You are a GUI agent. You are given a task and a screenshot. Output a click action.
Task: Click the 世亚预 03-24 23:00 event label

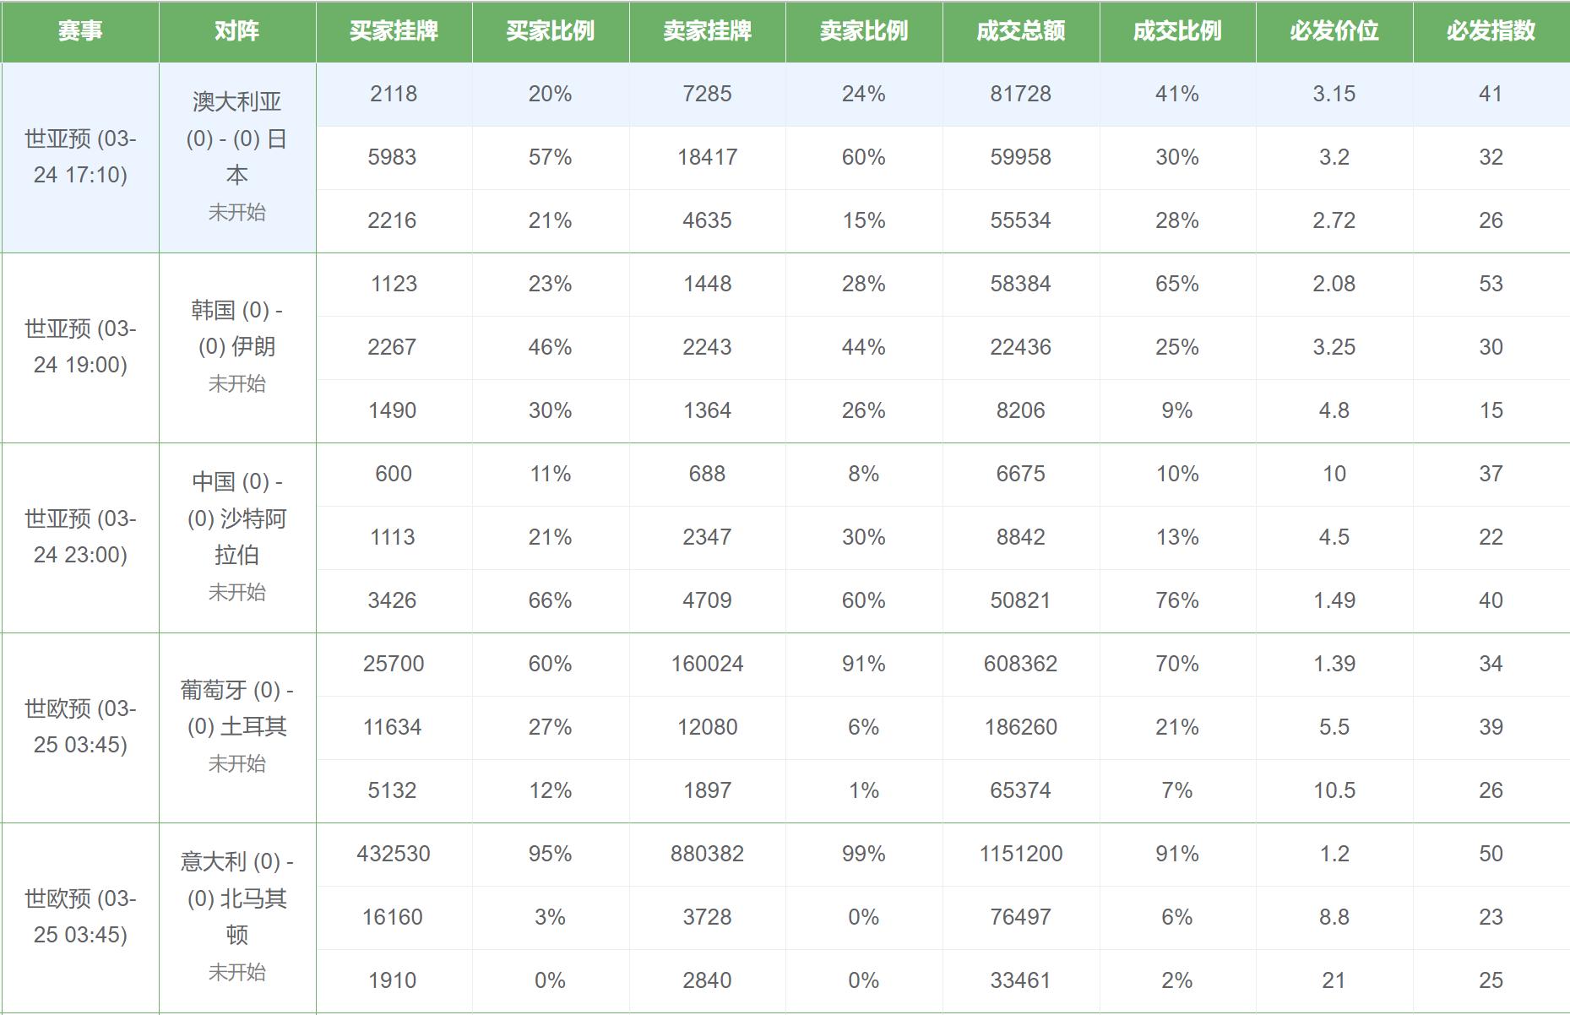pos(80,536)
